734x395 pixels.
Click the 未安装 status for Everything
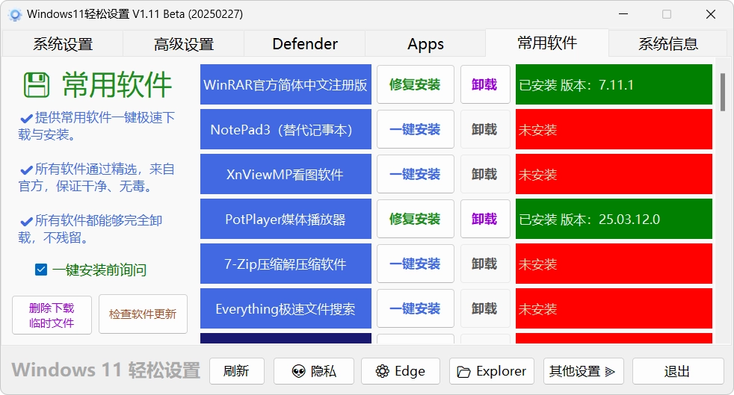pyautogui.click(x=614, y=309)
